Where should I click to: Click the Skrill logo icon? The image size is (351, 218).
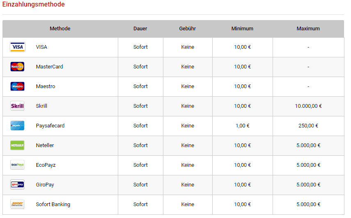17,106
